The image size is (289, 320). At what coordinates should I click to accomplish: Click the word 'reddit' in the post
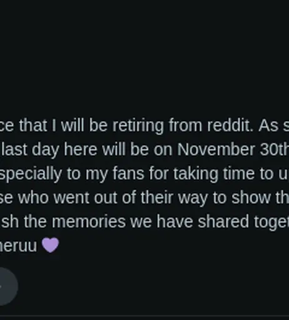[228, 126]
